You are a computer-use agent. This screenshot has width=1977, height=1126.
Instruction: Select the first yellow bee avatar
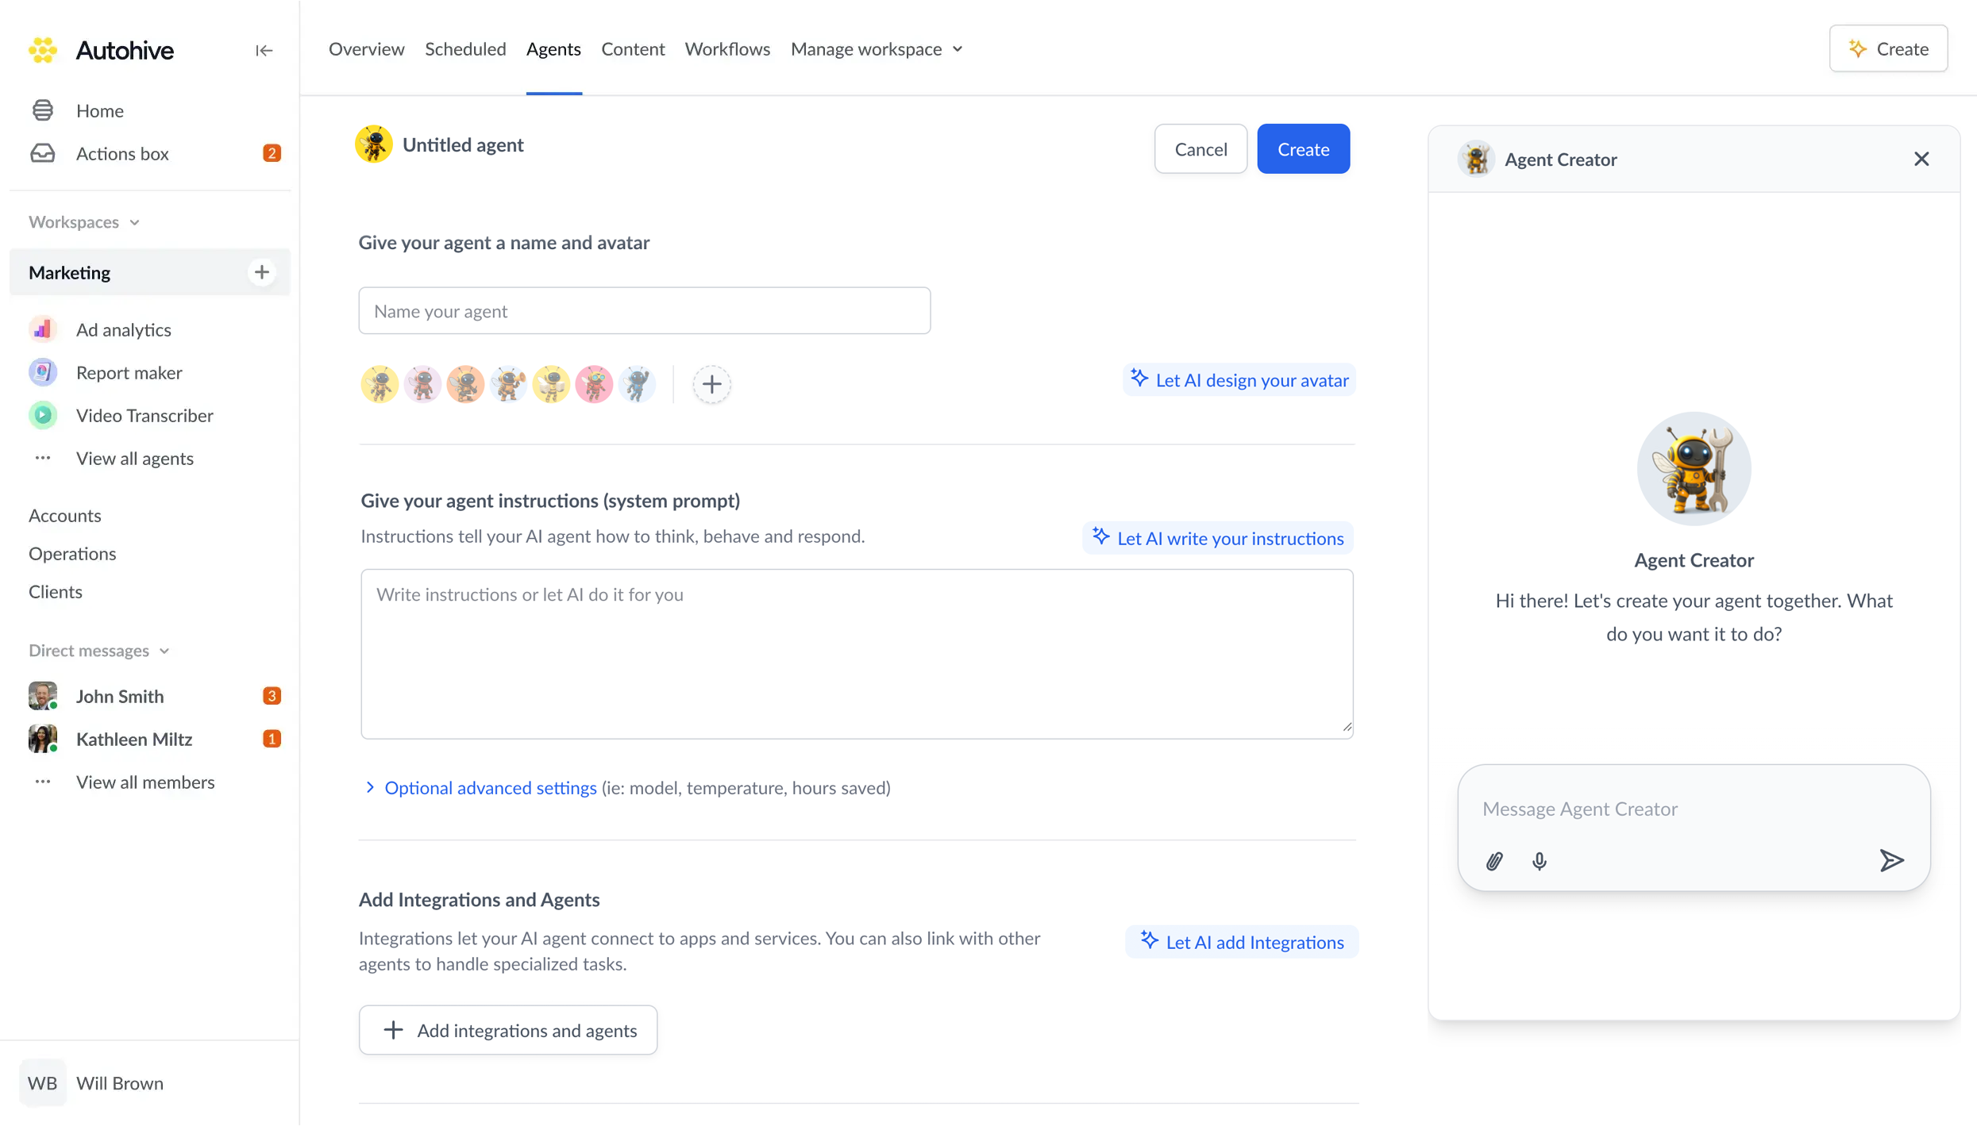click(x=380, y=385)
